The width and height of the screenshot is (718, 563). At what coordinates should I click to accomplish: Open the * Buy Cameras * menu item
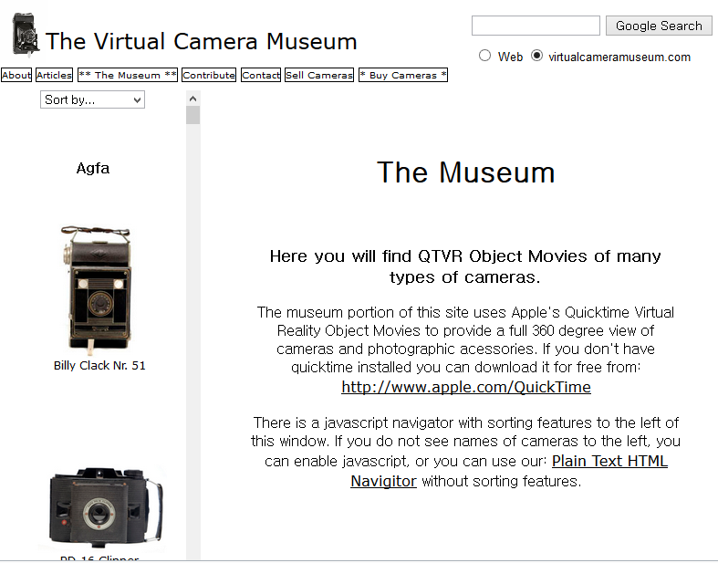403,75
